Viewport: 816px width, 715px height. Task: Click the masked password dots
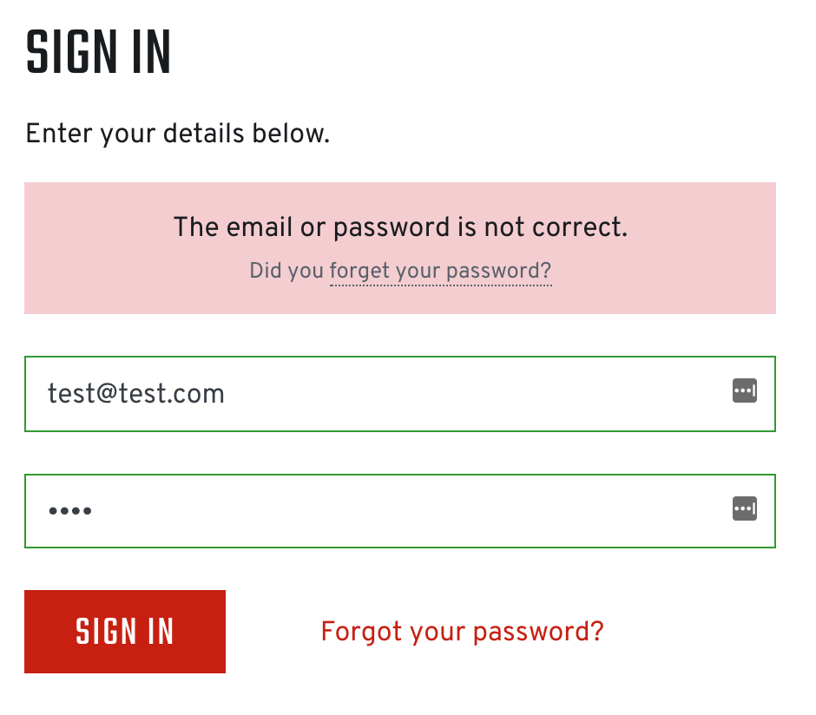tap(70, 511)
